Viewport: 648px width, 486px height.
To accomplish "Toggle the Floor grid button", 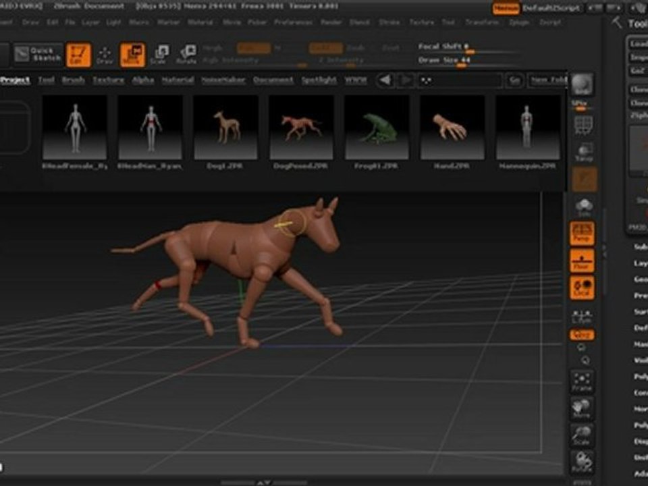I will tap(581, 261).
